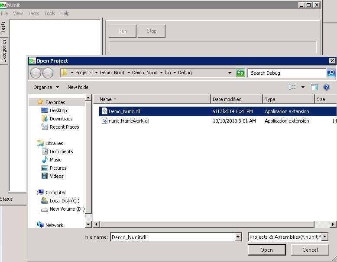
Task: Click the sidebar scroll up arrow
Action: pos(88,98)
